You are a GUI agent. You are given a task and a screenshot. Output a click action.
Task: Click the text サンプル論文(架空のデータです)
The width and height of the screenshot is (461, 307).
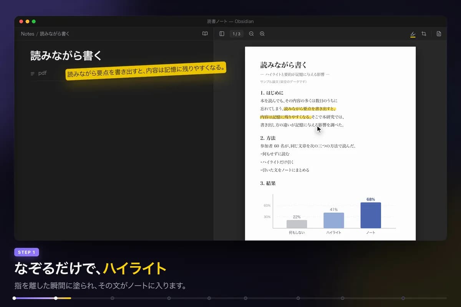[x=284, y=82]
